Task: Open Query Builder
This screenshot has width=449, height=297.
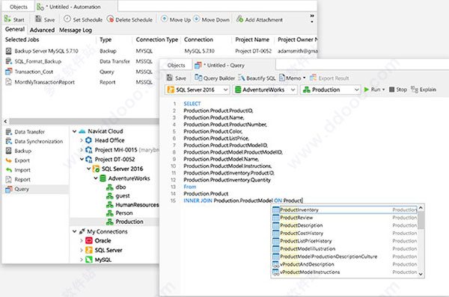Action: coord(215,78)
